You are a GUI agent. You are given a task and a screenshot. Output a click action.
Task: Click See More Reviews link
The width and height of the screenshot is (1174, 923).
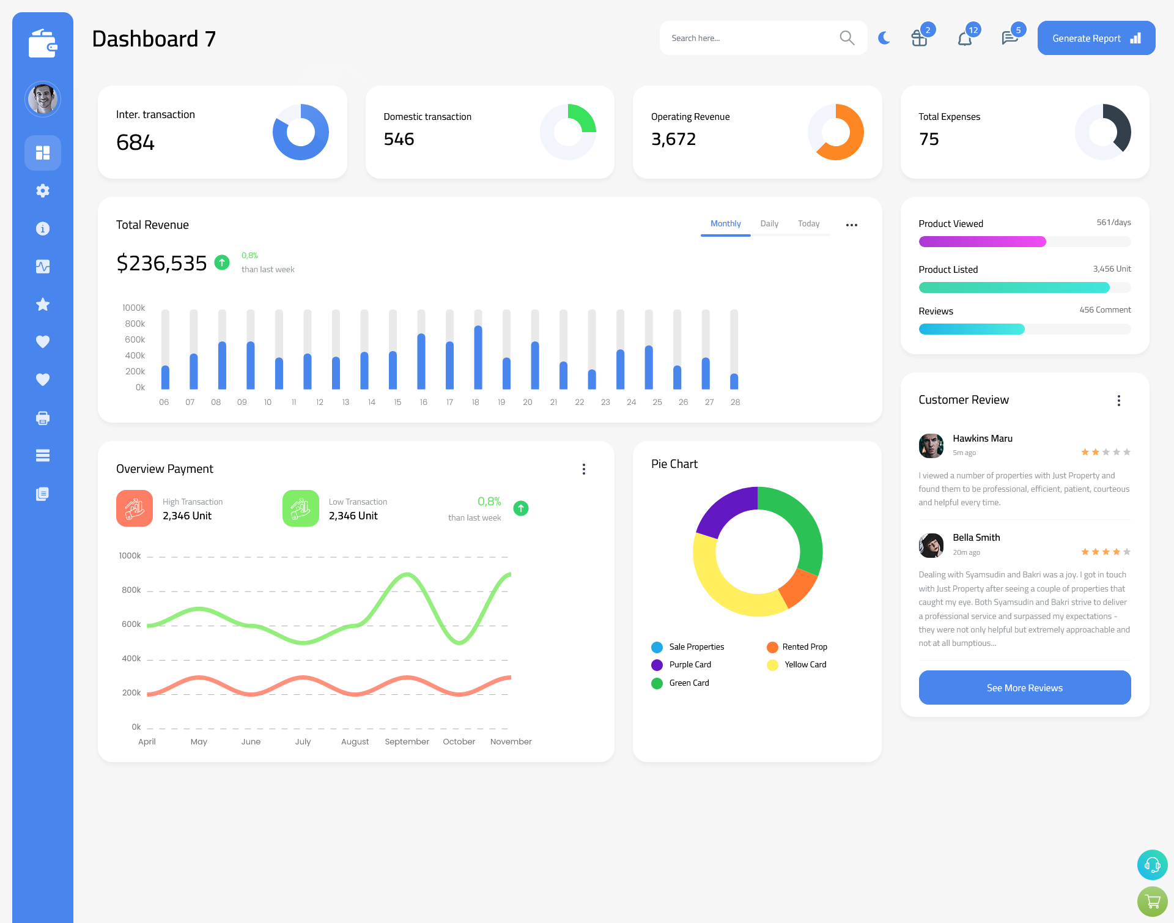click(1024, 688)
